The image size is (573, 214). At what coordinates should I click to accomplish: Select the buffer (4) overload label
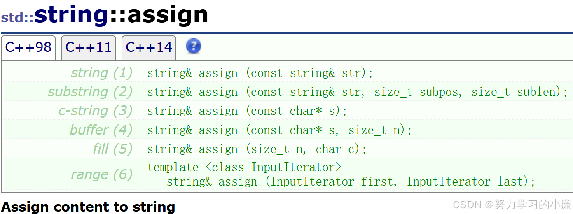pos(101,130)
